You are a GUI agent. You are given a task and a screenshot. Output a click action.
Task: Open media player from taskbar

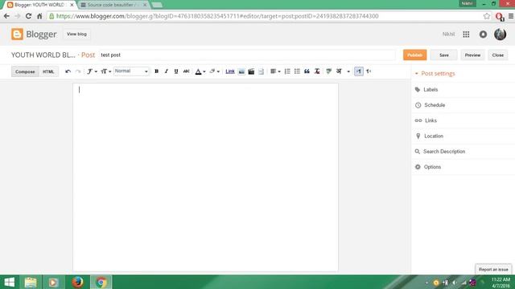[x=53, y=282]
